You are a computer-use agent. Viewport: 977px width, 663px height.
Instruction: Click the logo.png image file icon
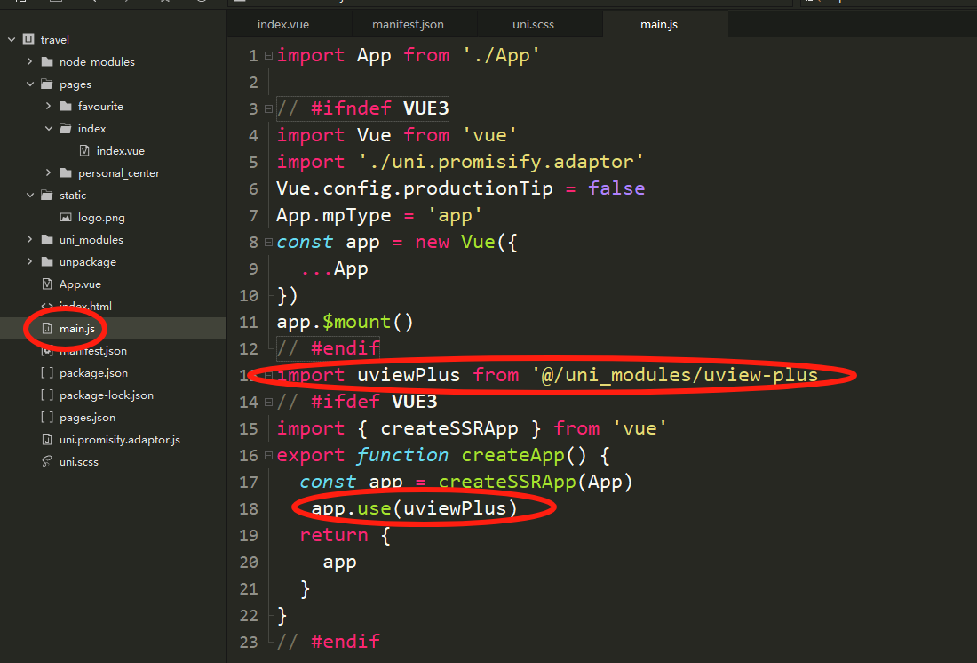[x=66, y=217]
